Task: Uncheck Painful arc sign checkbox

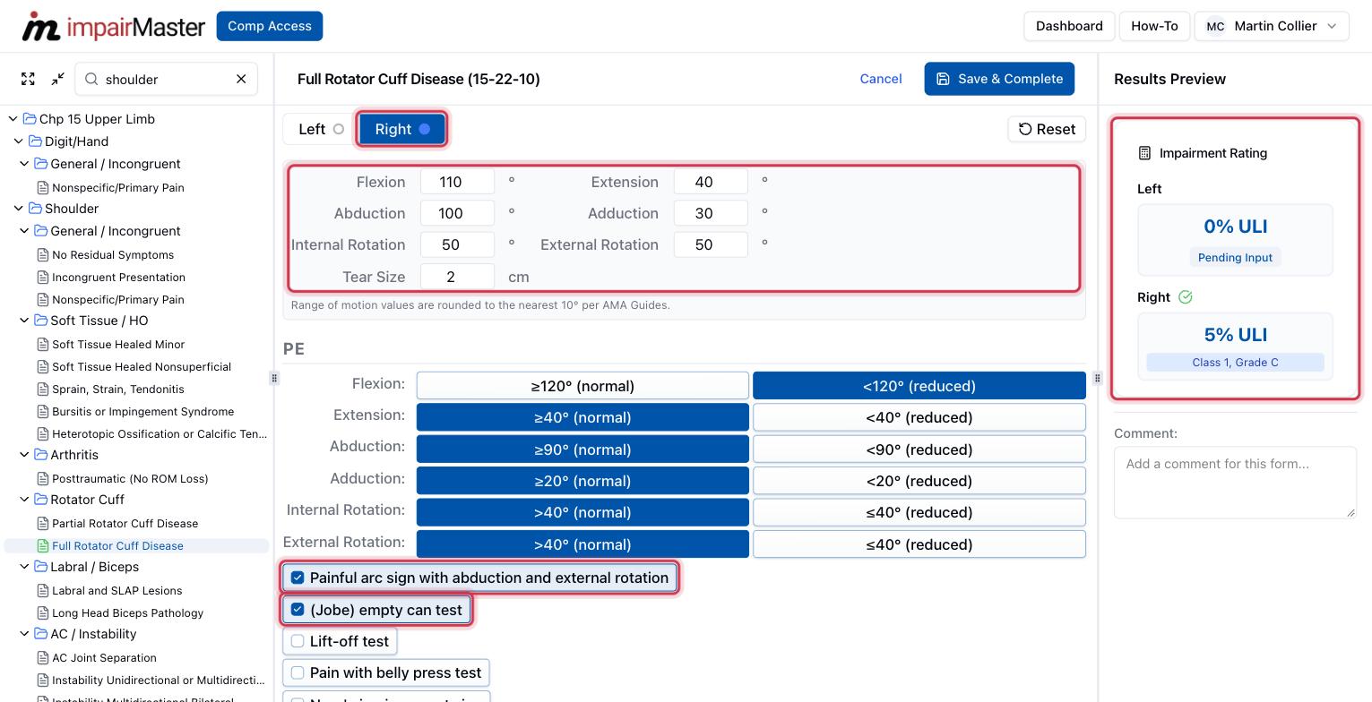Action: (x=298, y=578)
